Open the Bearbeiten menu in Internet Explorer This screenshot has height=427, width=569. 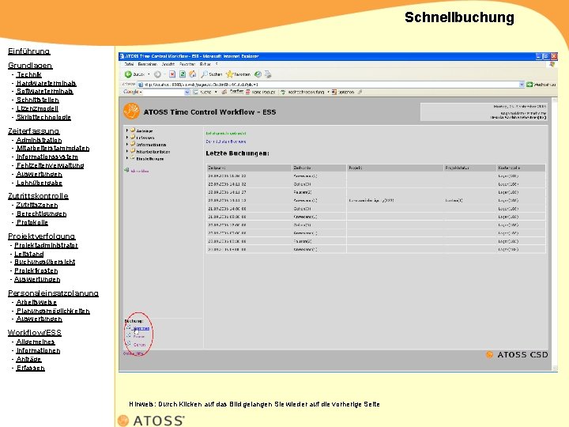click(x=147, y=64)
